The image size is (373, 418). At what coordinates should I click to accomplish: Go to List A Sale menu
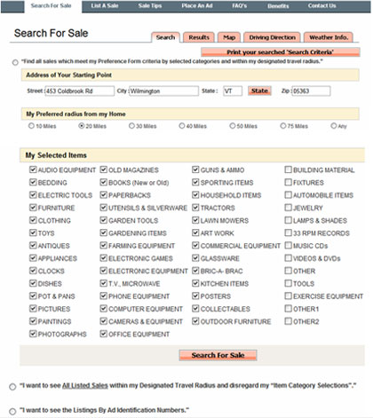[x=105, y=6]
